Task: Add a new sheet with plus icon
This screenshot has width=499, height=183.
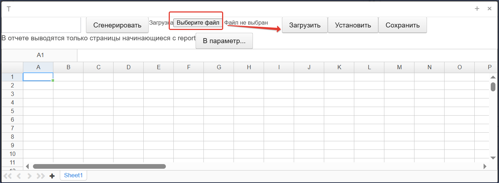Action: tap(52, 176)
